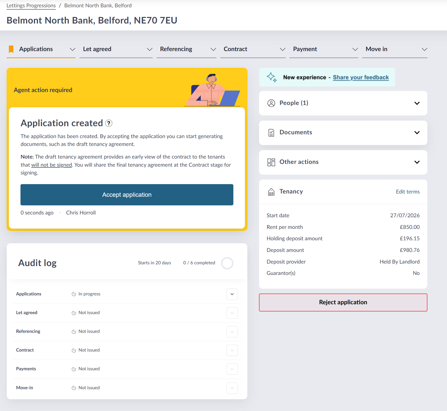Click the house icon next to Tenancy

271,192
